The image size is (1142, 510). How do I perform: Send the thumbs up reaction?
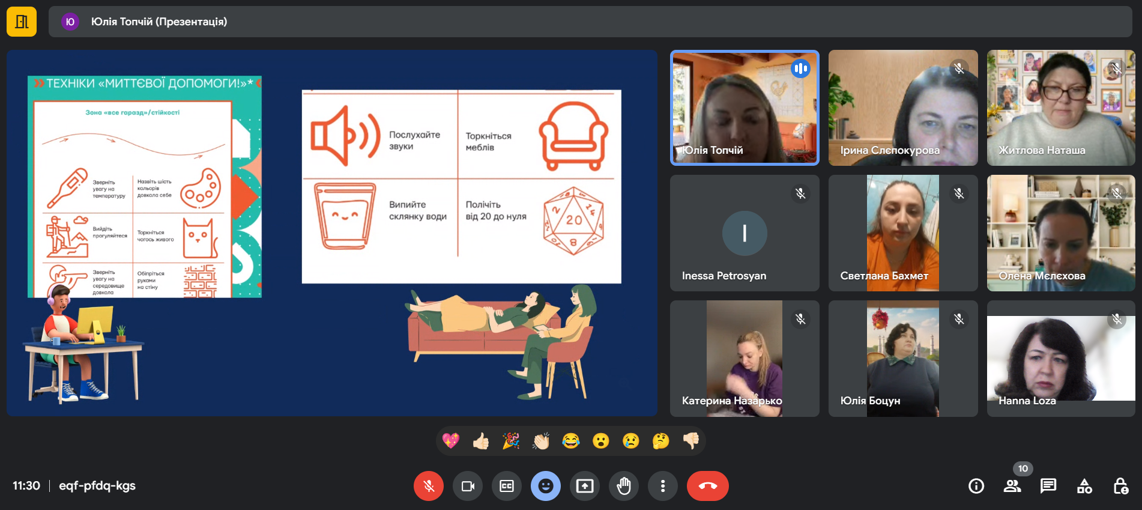[480, 441]
